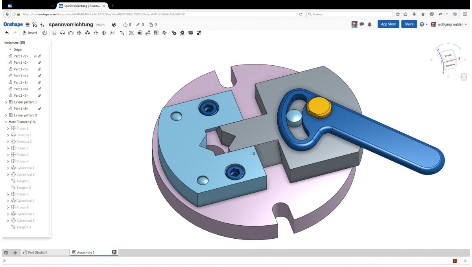Toggle the fixed-state icon beside Part 1 <1>
This screenshot has width=472, height=267.
35,56
